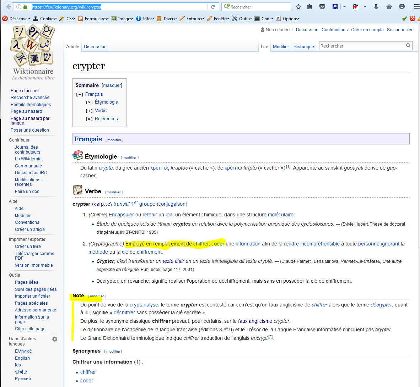Follow the chiffrer synonym link

pyautogui.click(x=88, y=372)
